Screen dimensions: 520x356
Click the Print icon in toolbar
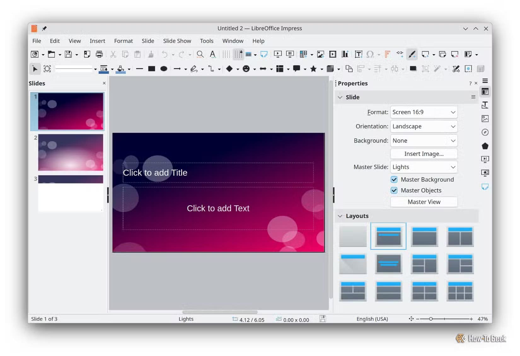coord(99,54)
